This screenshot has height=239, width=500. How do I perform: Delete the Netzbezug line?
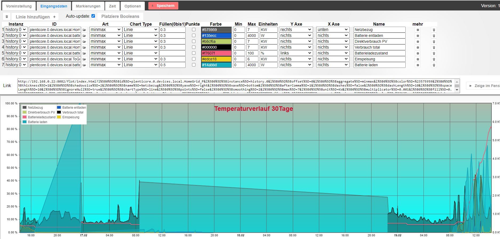click(x=434, y=30)
